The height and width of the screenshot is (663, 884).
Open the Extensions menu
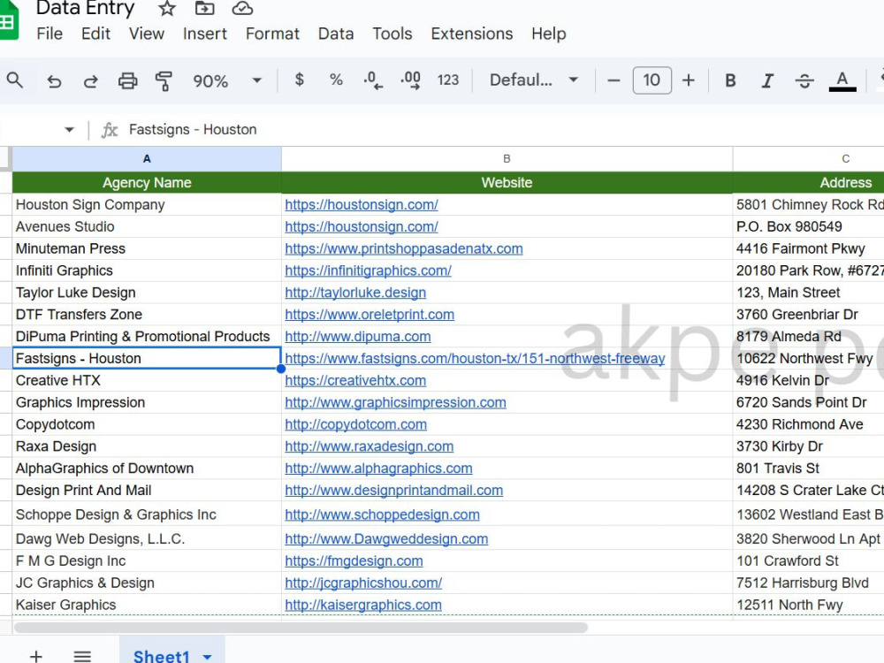tap(472, 34)
